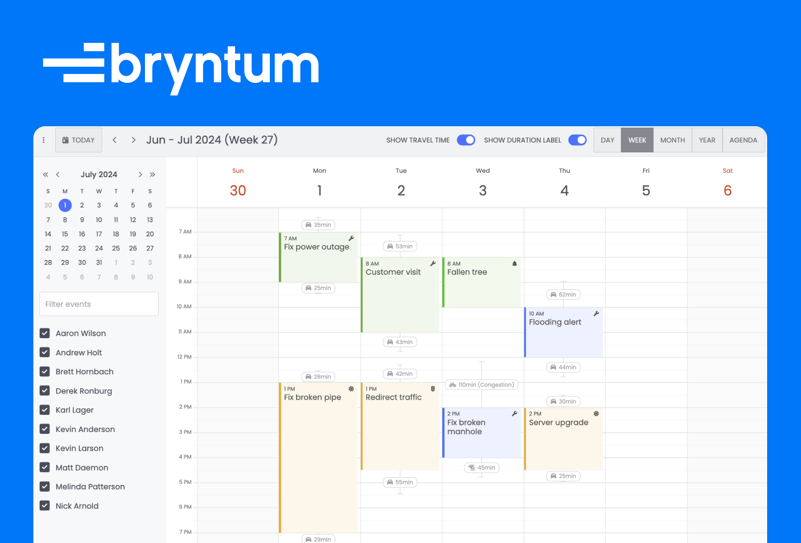Click the Sat 6 day header
Image resolution: width=801 pixels, height=543 pixels.
[728, 183]
